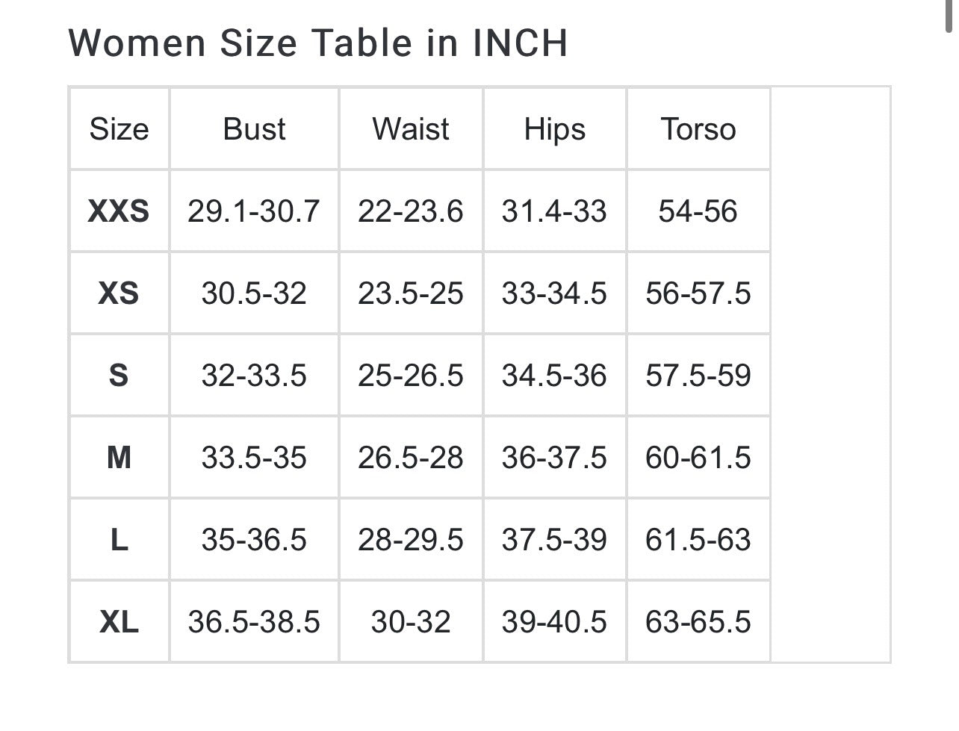Viewport: 959px width, 731px height.
Task: Click the S size row label
Action: [x=119, y=376]
